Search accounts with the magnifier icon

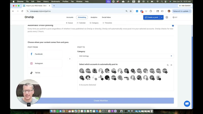tap(168, 65)
